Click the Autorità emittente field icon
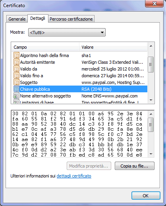 [x=16, y=62]
